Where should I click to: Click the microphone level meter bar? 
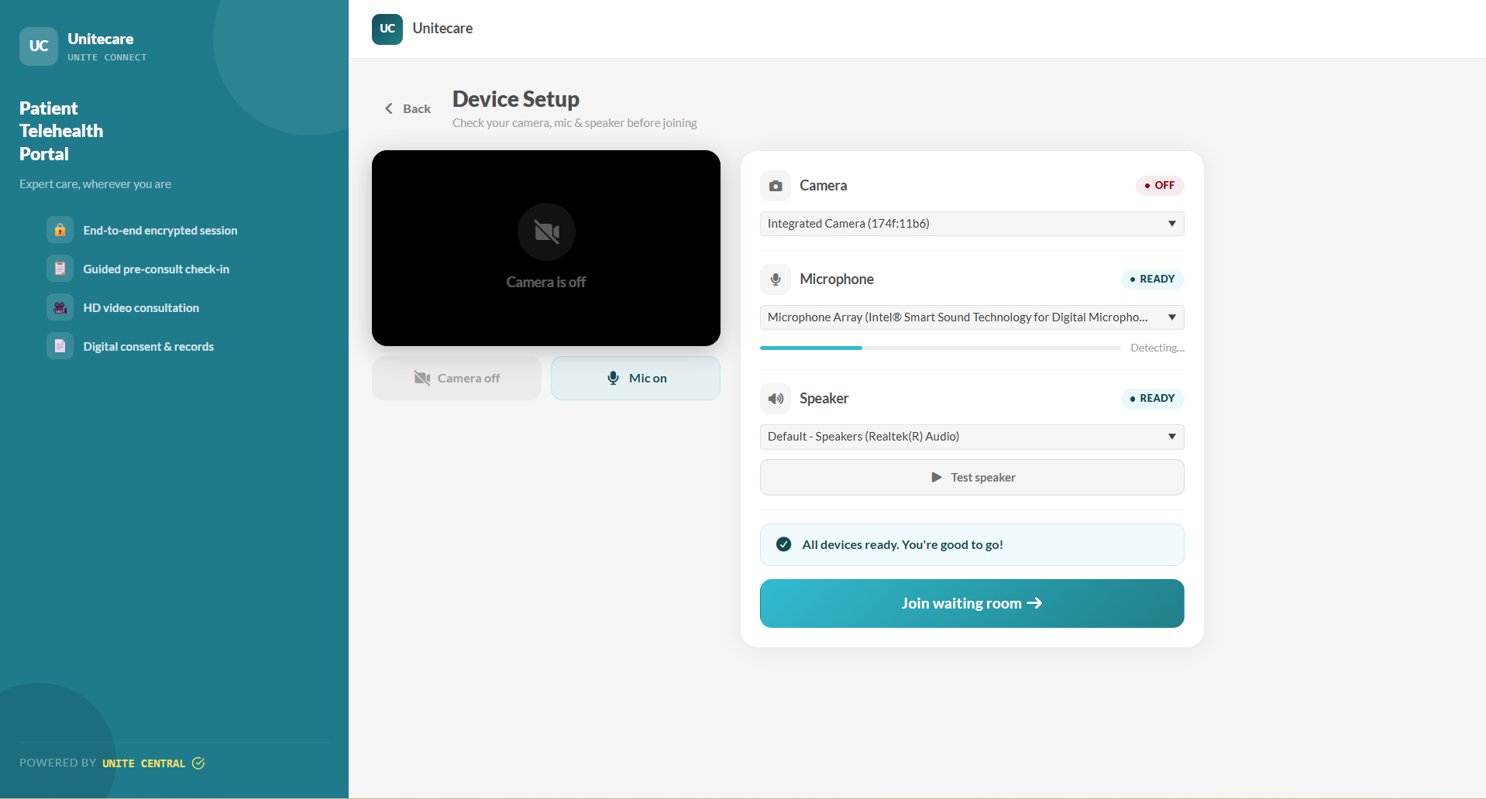(x=940, y=348)
